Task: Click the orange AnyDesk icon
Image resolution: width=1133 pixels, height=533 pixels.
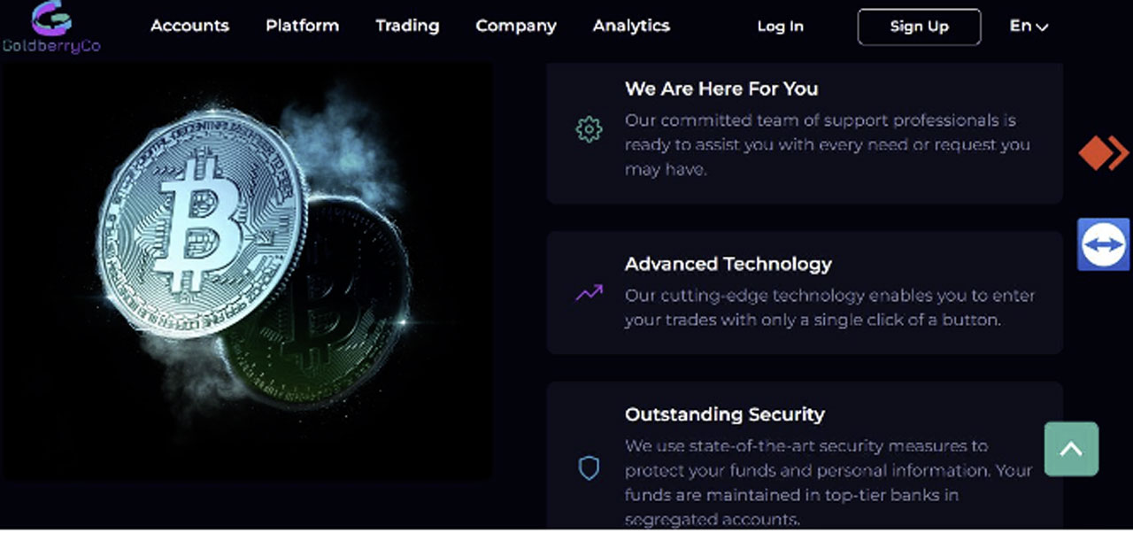Action: [x=1103, y=153]
